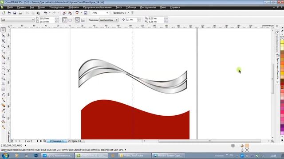Viewport: 284px width, 159px height.
Task: Toggle apply layout to current page
Action: 83,20
